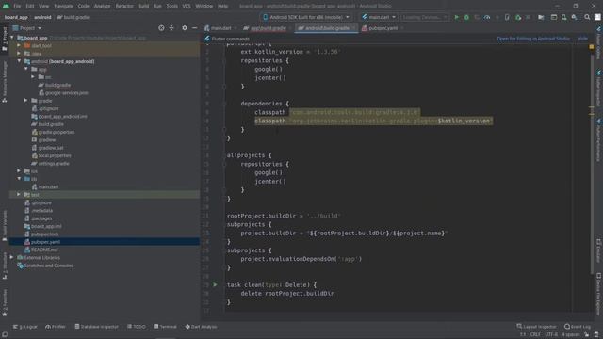Click android breadcrumb in navigation bar

(x=42, y=17)
